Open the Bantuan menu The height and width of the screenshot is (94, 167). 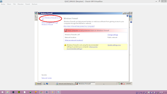pos(34,4)
